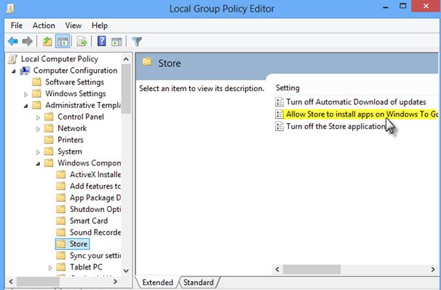Click the app icon in the title bar
The height and width of the screenshot is (290, 441).
(10, 9)
